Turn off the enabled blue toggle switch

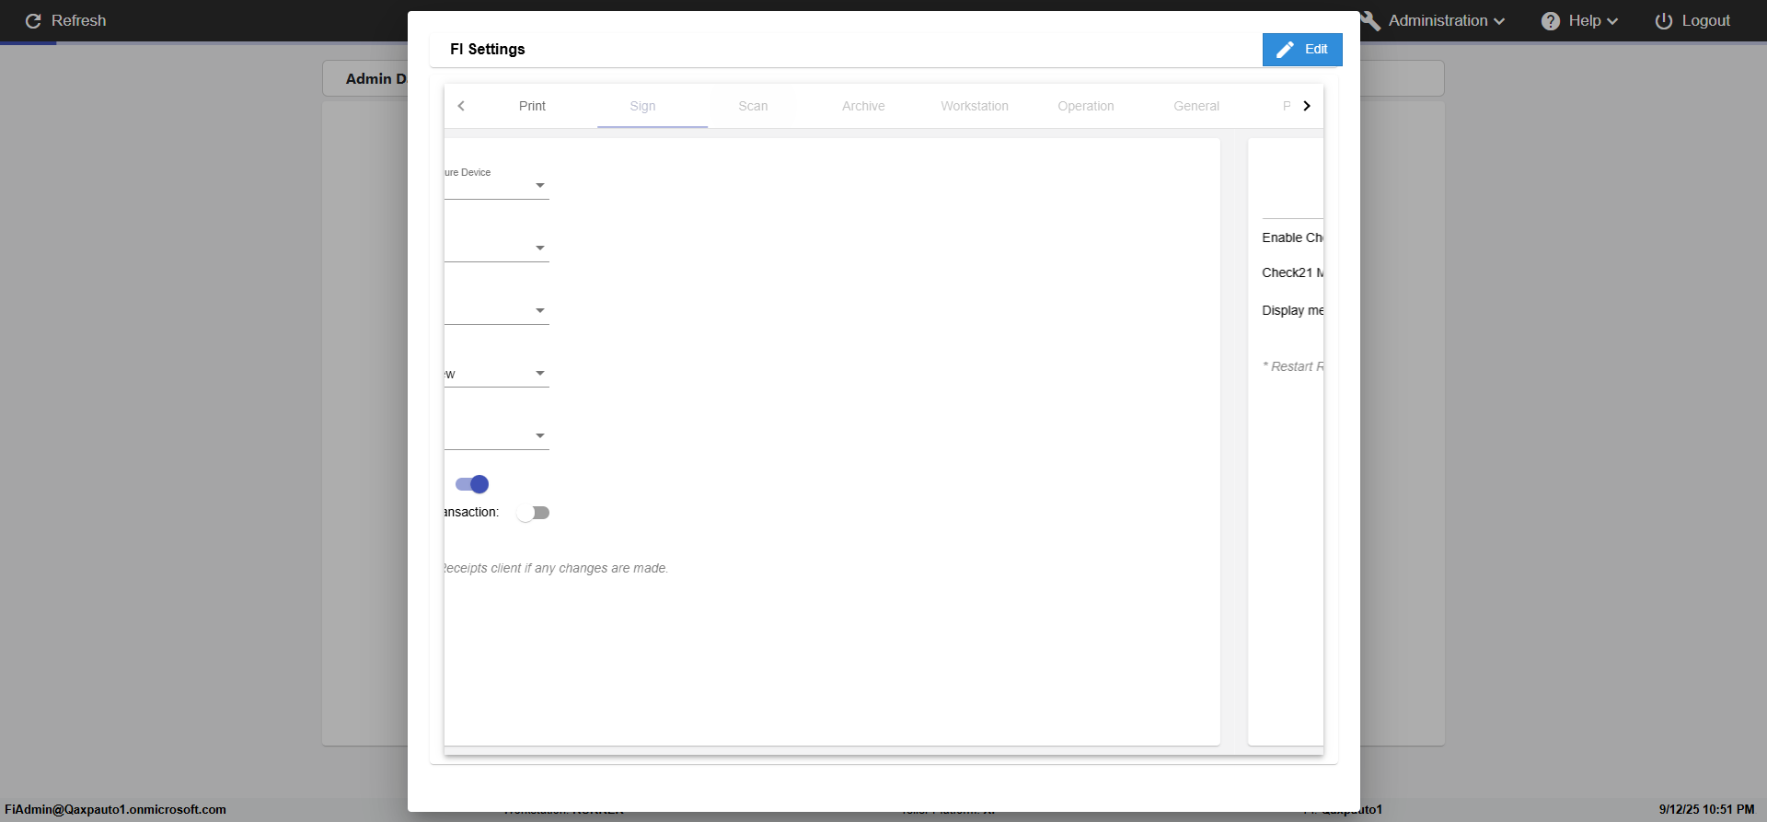point(472,484)
